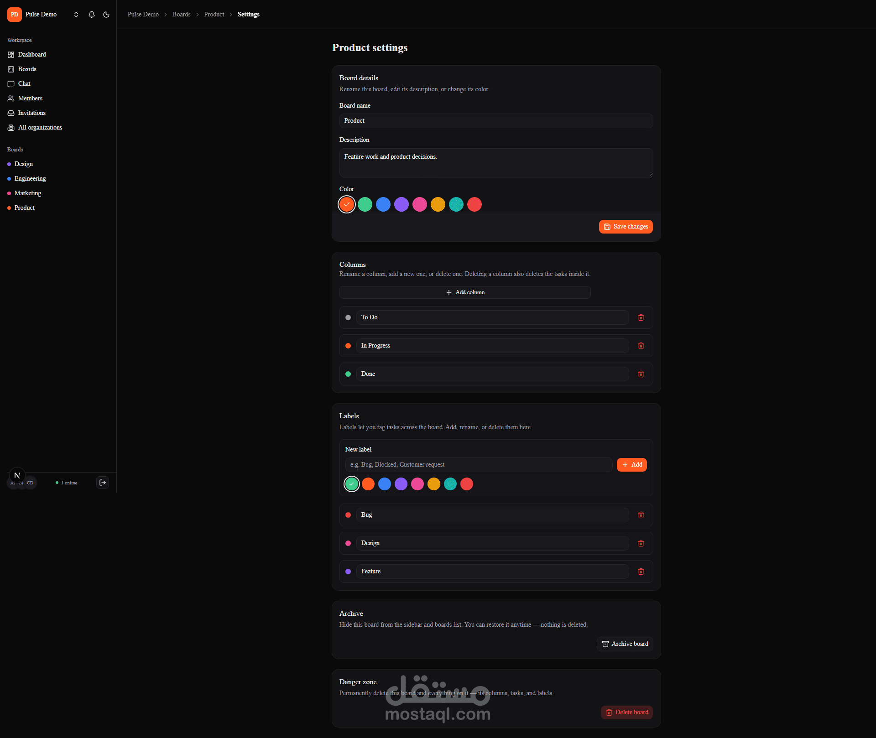Click the Board name input field
This screenshot has height=738, width=876.
[x=496, y=121]
